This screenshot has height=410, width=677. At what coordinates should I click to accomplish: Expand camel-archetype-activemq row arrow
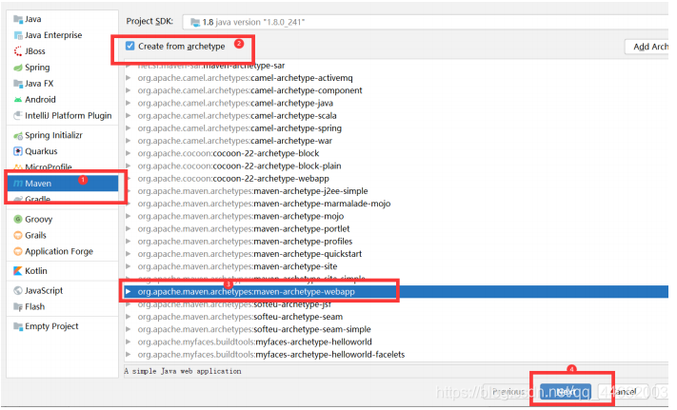click(x=129, y=78)
